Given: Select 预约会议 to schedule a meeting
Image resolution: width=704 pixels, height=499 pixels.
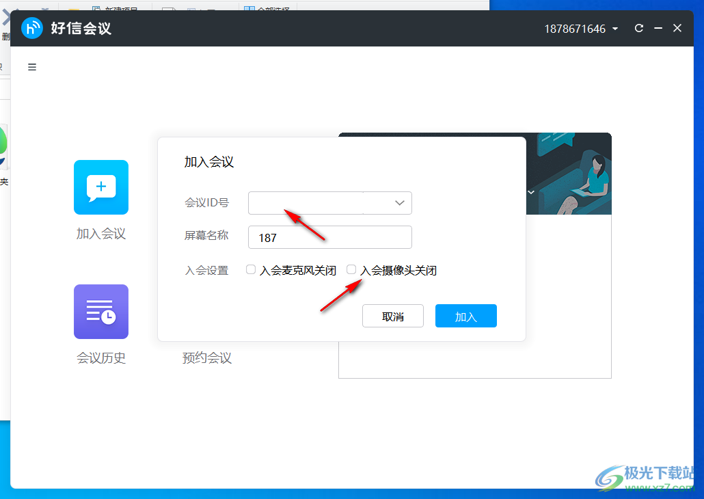Looking at the screenshot, I should pos(207,358).
